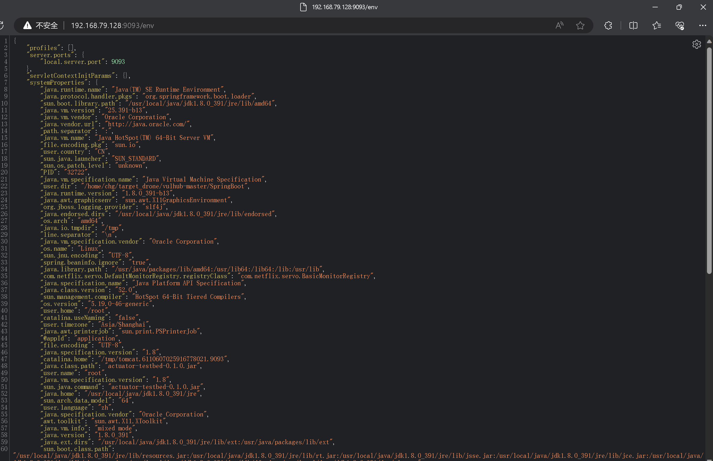713x461 pixels.
Task: Open Browser essentials heart icon
Action: pyautogui.click(x=679, y=25)
